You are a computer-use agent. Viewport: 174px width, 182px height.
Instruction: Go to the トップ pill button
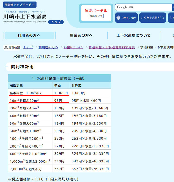click(56, 22)
